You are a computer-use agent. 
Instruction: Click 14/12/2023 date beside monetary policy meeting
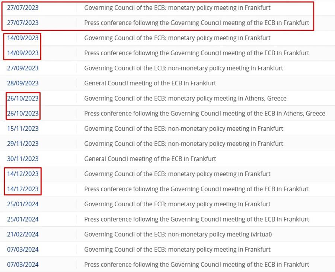[x=23, y=174]
